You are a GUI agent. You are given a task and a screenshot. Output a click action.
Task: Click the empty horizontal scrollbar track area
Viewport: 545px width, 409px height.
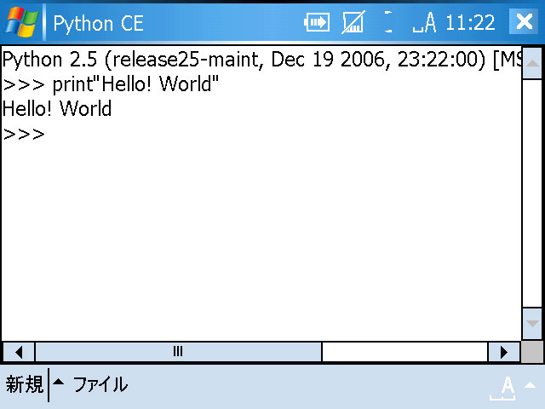point(405,352)
